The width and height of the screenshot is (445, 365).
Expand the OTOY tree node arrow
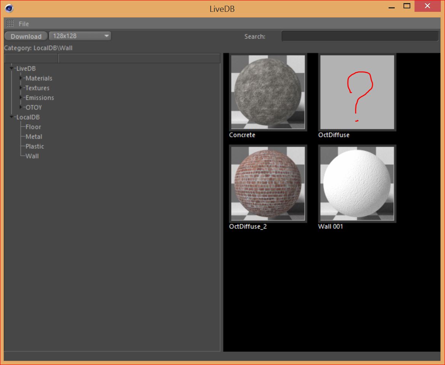(21, 107)
